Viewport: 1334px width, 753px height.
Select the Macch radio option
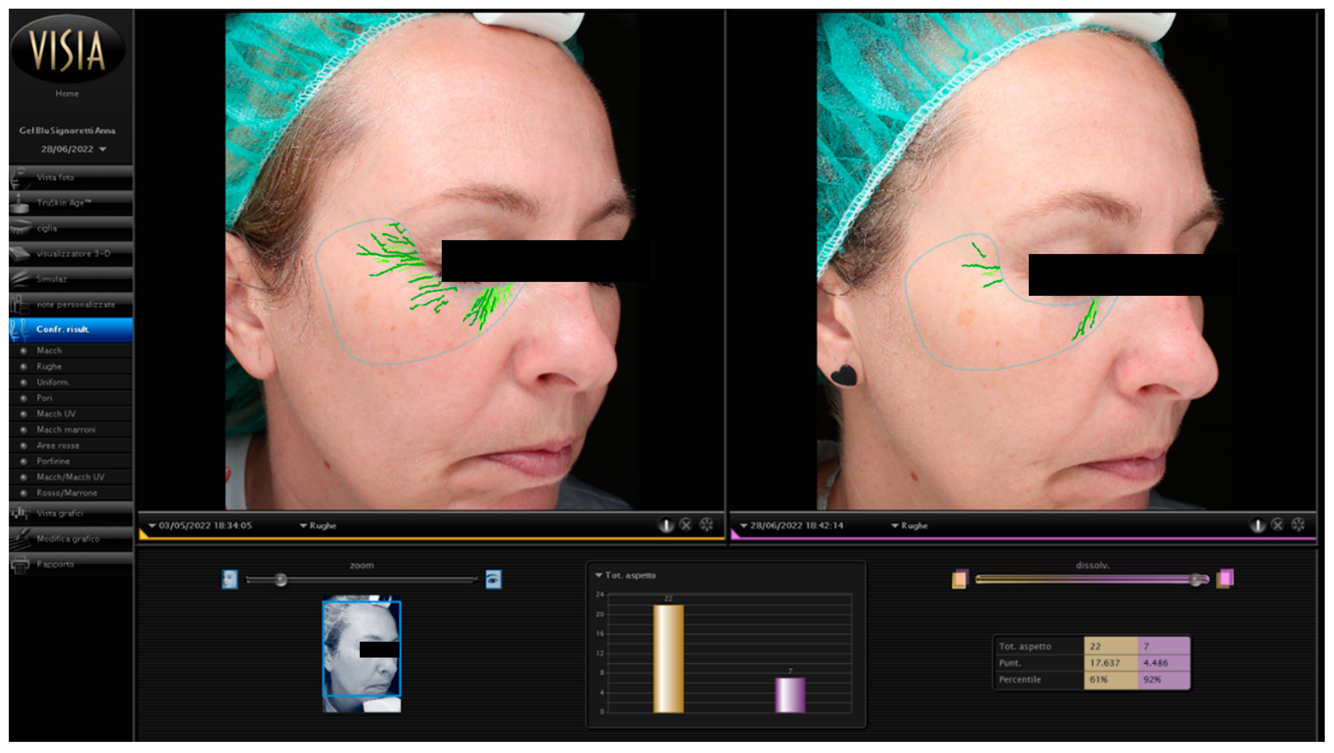click(23, 351)
